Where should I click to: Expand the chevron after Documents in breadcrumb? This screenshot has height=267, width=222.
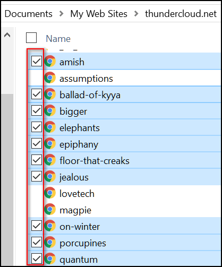tap(62, 14)
